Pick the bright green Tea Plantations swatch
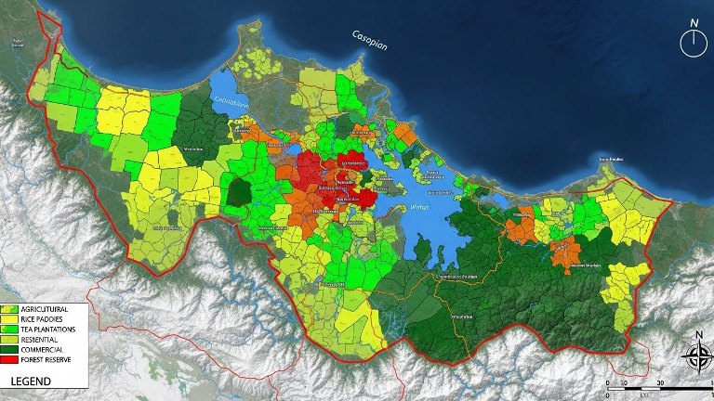 (10, 330)
